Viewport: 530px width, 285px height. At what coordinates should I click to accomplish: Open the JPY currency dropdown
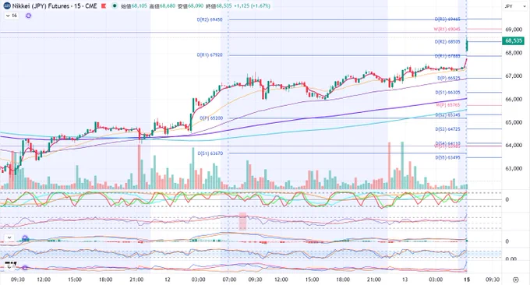[x=514, y=6]
